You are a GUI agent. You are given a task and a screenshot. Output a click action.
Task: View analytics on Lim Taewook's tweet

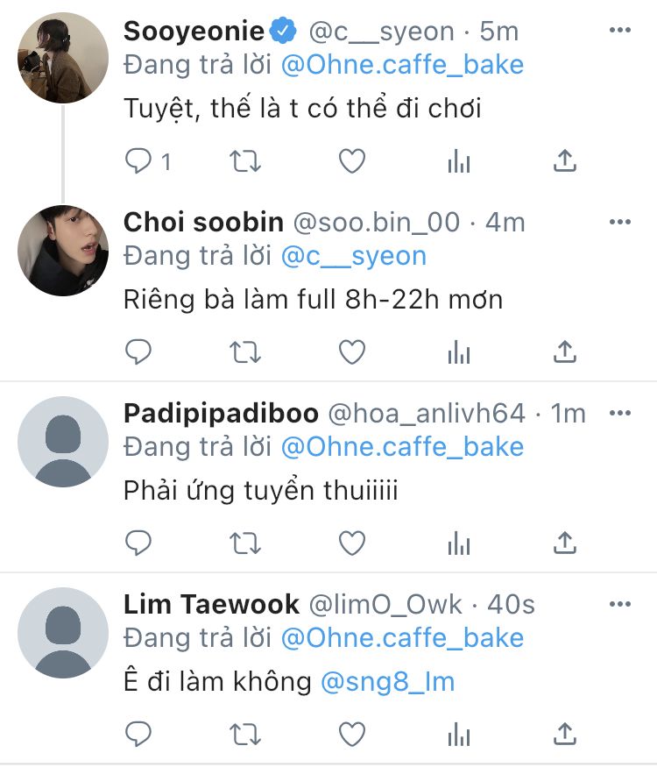pos(459,734)
